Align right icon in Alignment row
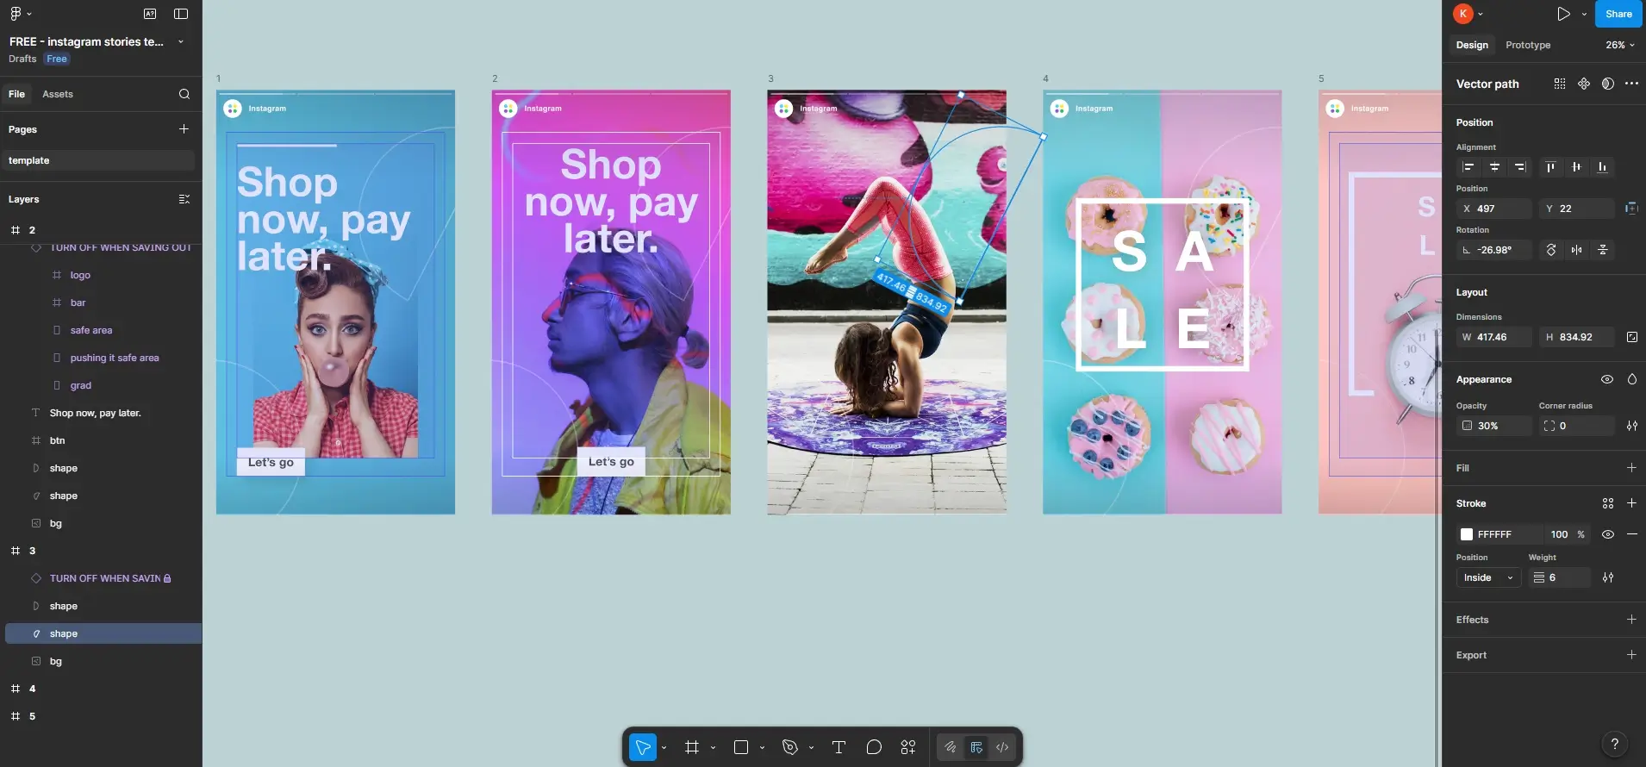1646x767 pixels. click(x=1520, y=167)
